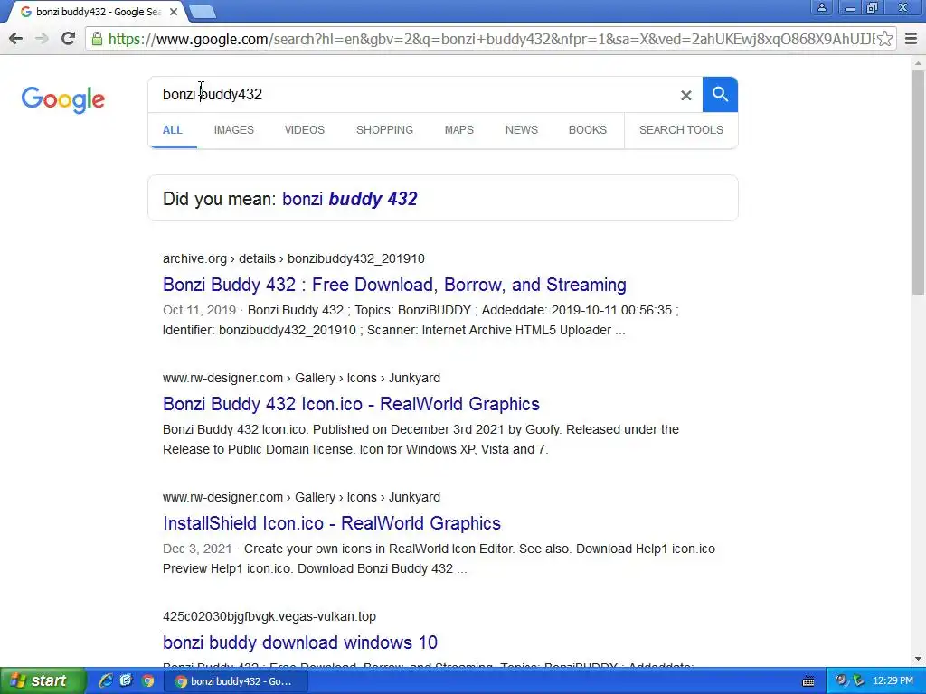Click the 'Oct 11, 2019' result date
Image resolution: width=926 pixels, height=694 pixels.
coord(199,311)
